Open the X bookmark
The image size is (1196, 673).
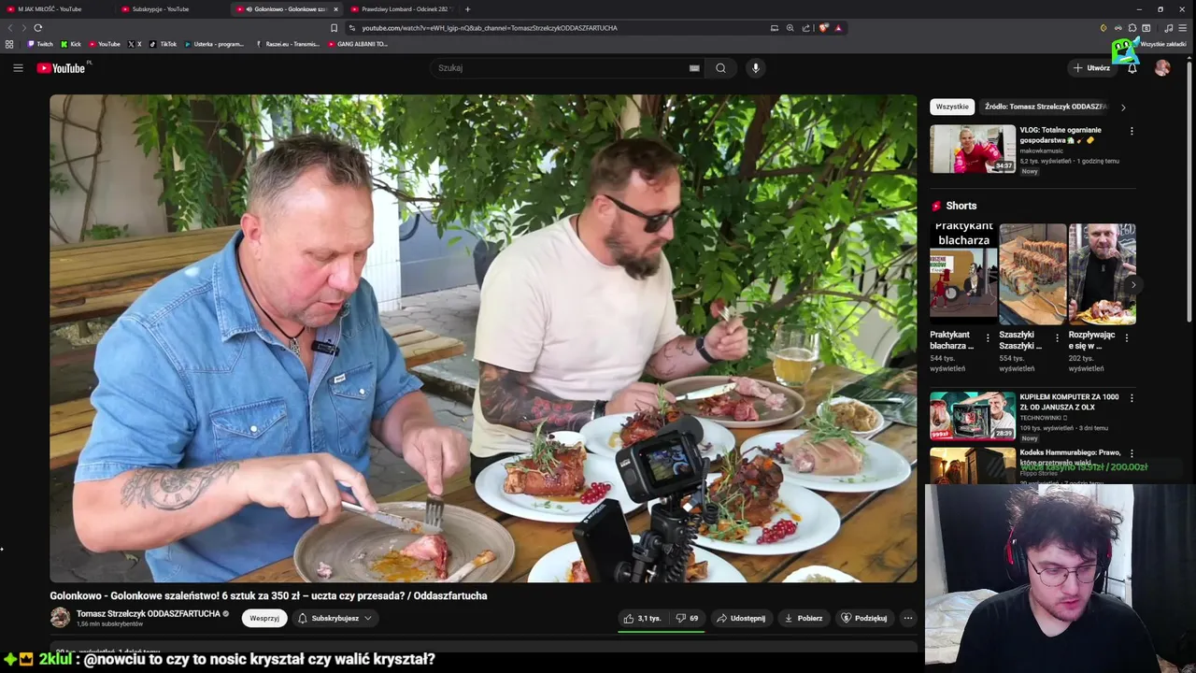[135, 44]
